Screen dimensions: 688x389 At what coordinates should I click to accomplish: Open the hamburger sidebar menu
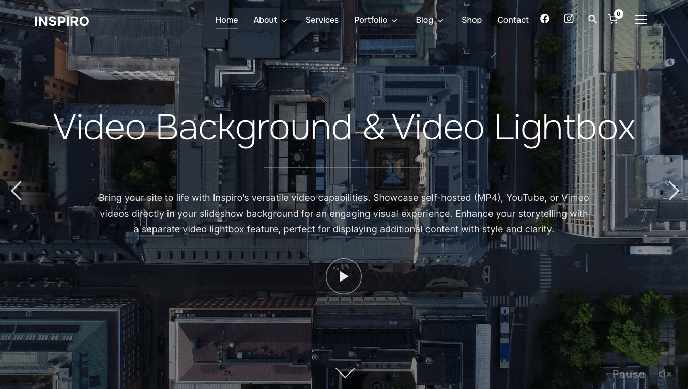[x=641, y=20]
